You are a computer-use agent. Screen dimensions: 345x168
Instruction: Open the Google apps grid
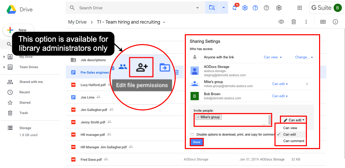(300, 8)
